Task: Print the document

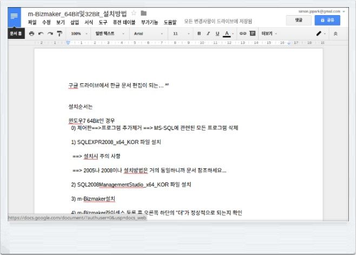Action: [x=31, y=34]
